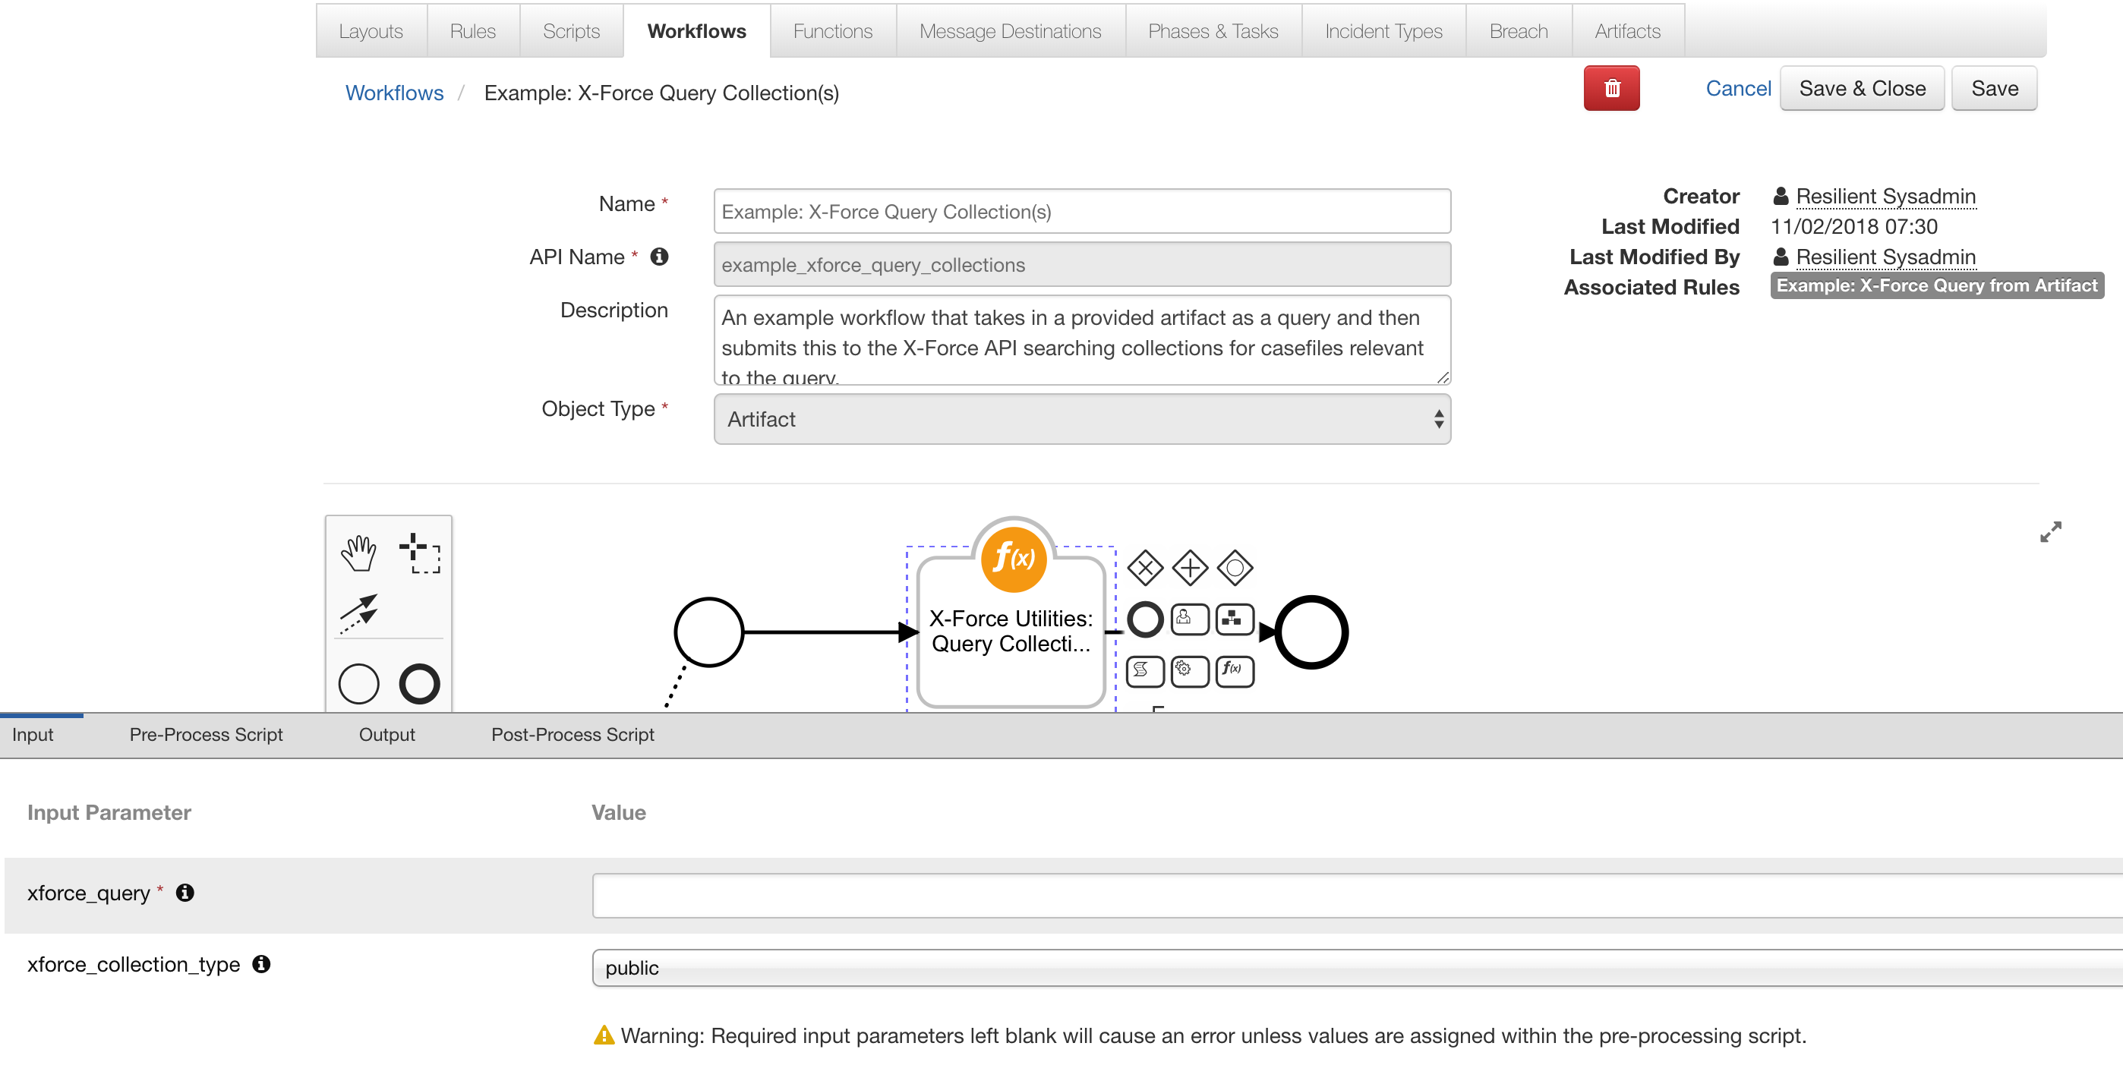Viewport: 2123px width, 1084px height.
Task: Select the X-Force Utilities Query Collections node
Action: point(1012,631)
